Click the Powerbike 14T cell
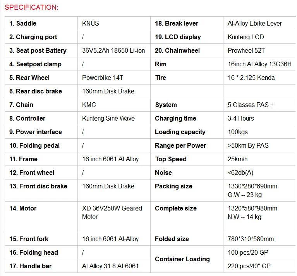This screenshot has width=297, height=276. [114, 78]
